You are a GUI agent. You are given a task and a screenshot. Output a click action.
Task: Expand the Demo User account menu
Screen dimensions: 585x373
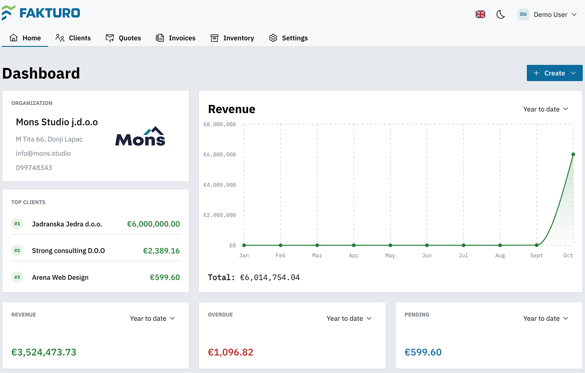(x=555, y=14)
